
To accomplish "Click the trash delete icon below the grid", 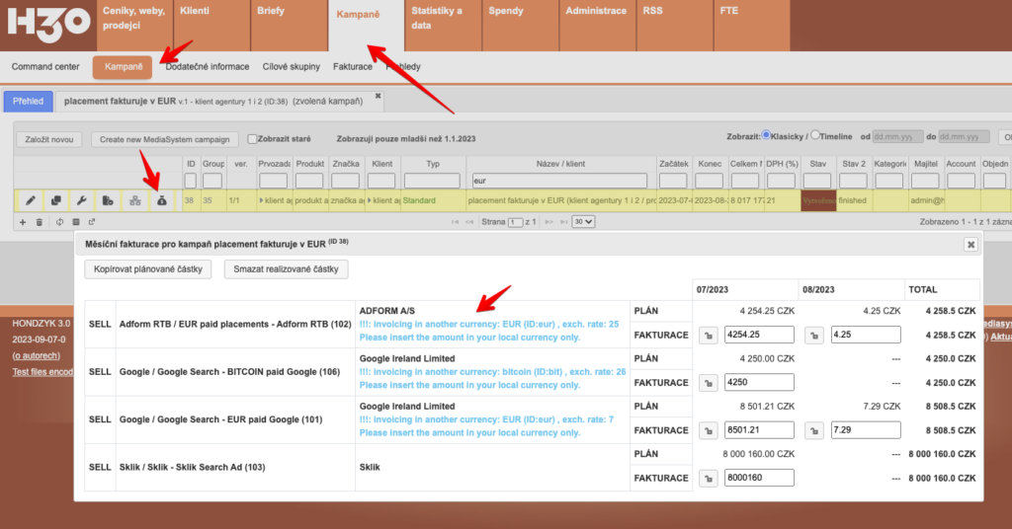I will coord(39,222).
